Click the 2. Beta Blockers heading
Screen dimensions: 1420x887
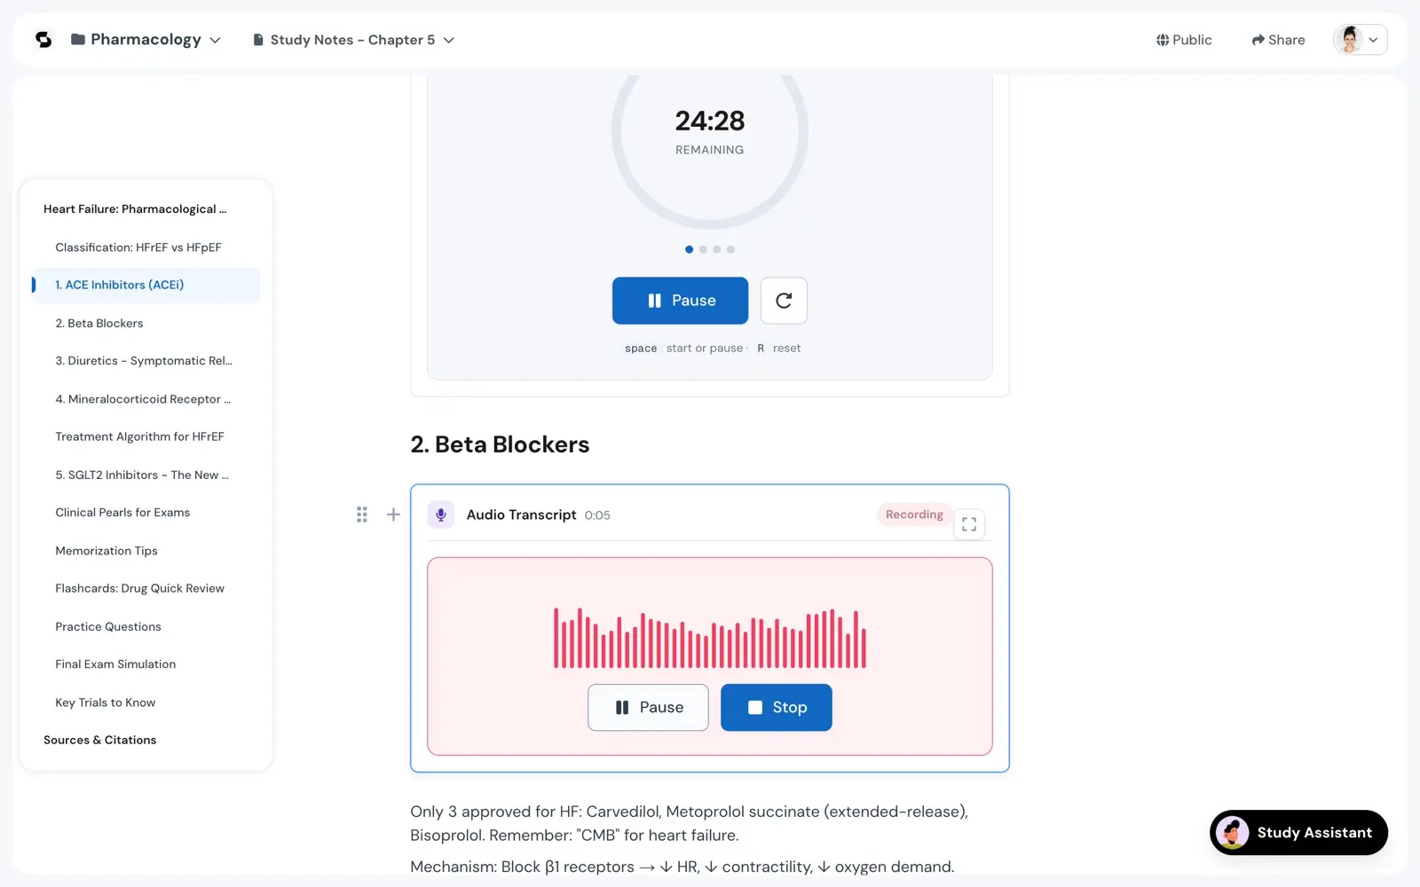click(x=500, y=444)
